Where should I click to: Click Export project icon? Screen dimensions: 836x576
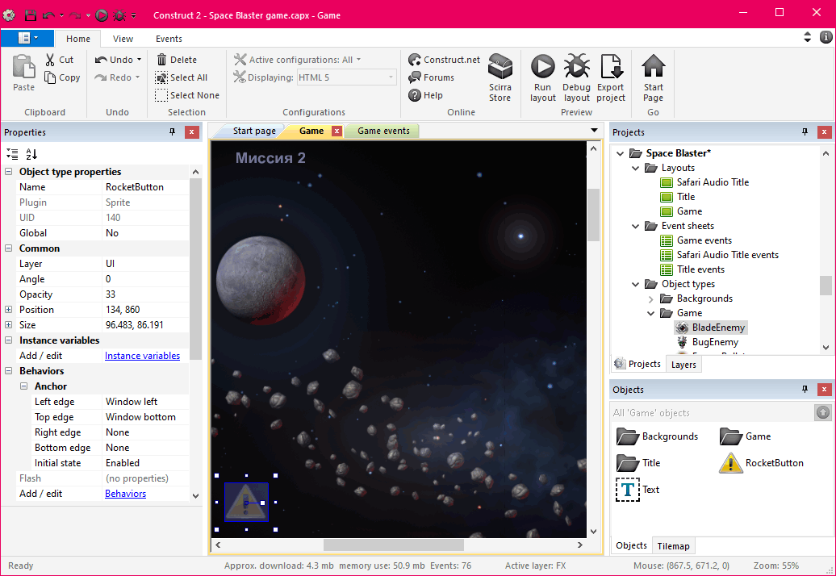coord(611,67)
